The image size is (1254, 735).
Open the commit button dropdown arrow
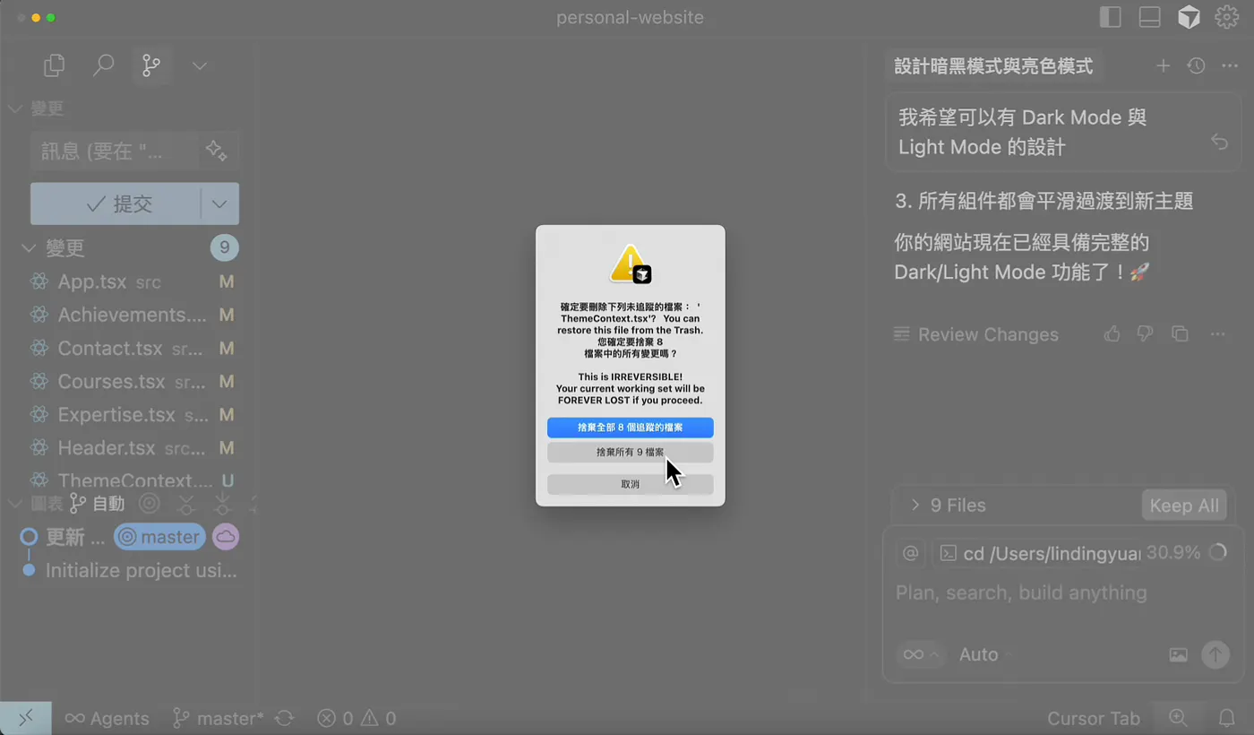click(220, 203)
